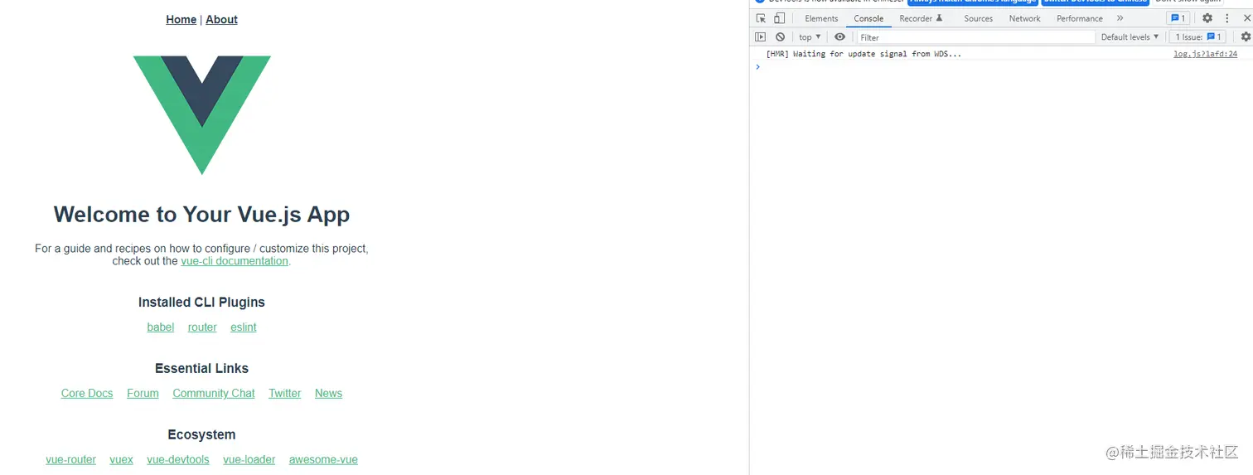Open the vue-devtools ecosystem link

pos(178,460)
